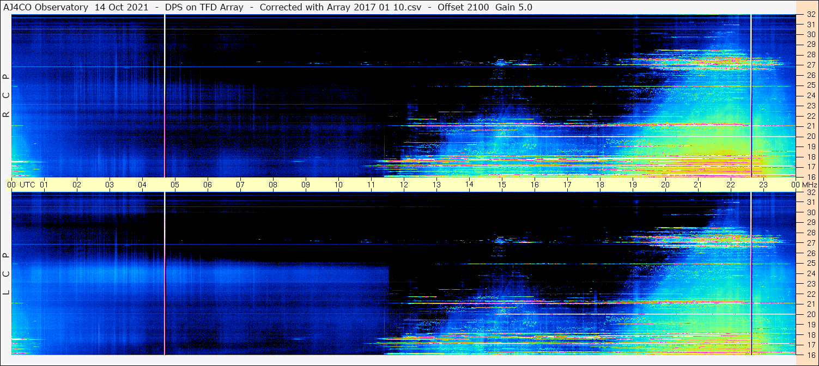Click the 'UTC' label on the time axis
The height and width of the screenshot is (366, 819).
28,185
